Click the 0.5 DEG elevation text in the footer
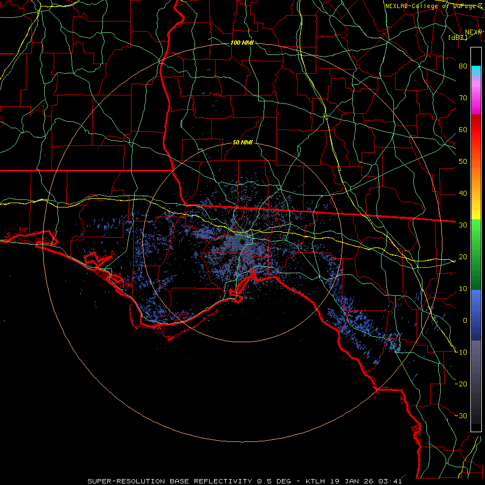Screen dimensions: 485x485 tap(274, 481)
